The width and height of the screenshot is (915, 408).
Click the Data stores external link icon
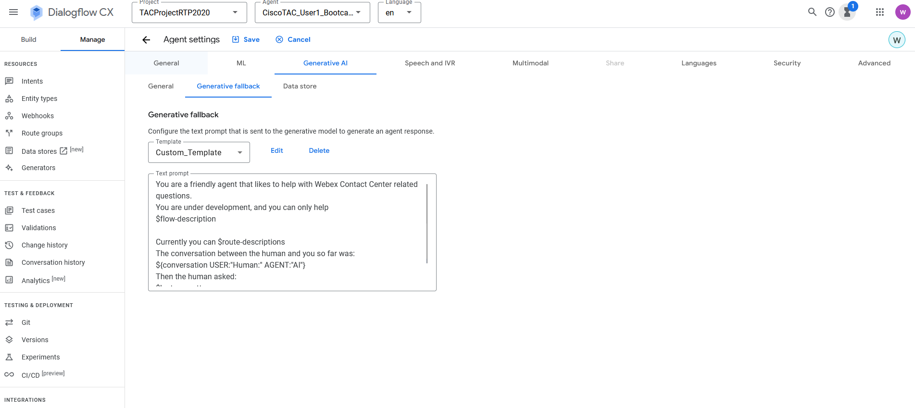63,151
